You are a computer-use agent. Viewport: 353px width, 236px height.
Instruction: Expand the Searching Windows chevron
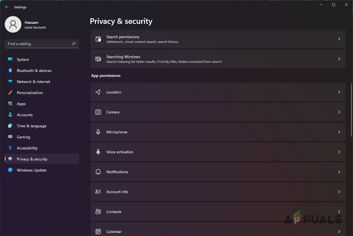pos(339,59)
